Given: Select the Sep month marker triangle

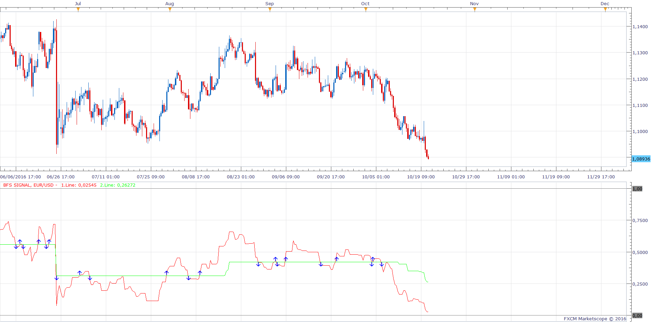Looking at the screenshot, I should [270, 9].
